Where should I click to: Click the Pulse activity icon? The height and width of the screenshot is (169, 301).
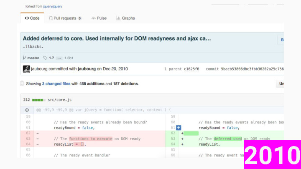[x=94, y=18]
